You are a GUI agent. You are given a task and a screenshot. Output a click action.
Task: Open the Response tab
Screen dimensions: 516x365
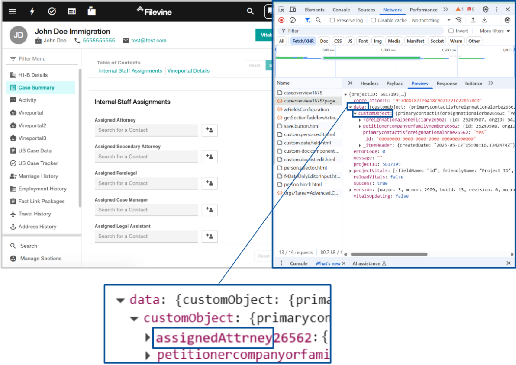(x=447, y=83)
